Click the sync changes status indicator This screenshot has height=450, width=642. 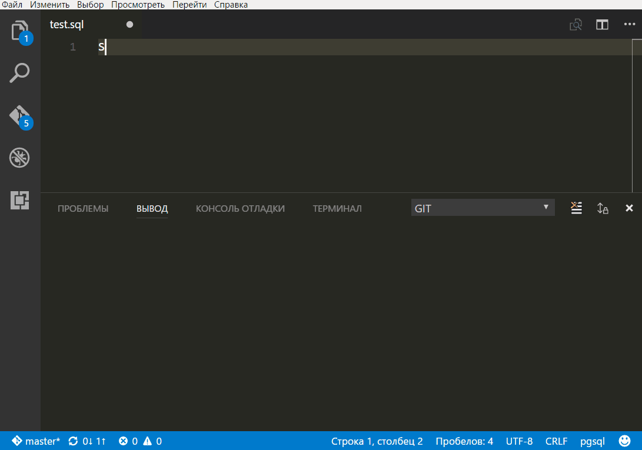87,441
